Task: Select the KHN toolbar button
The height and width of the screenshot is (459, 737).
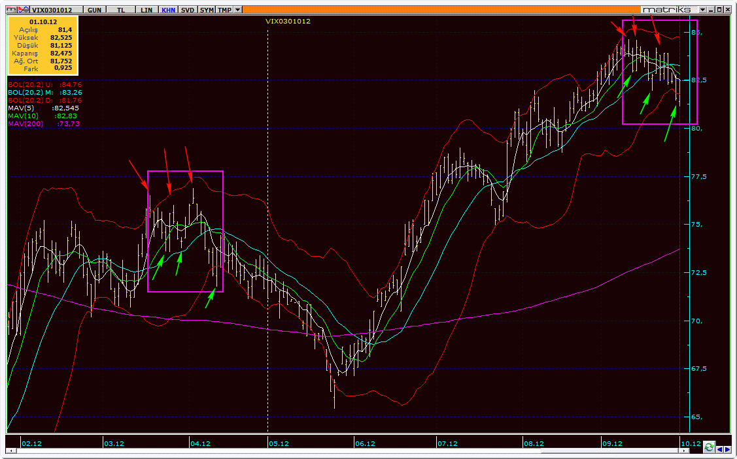Action: coord(168,9)
